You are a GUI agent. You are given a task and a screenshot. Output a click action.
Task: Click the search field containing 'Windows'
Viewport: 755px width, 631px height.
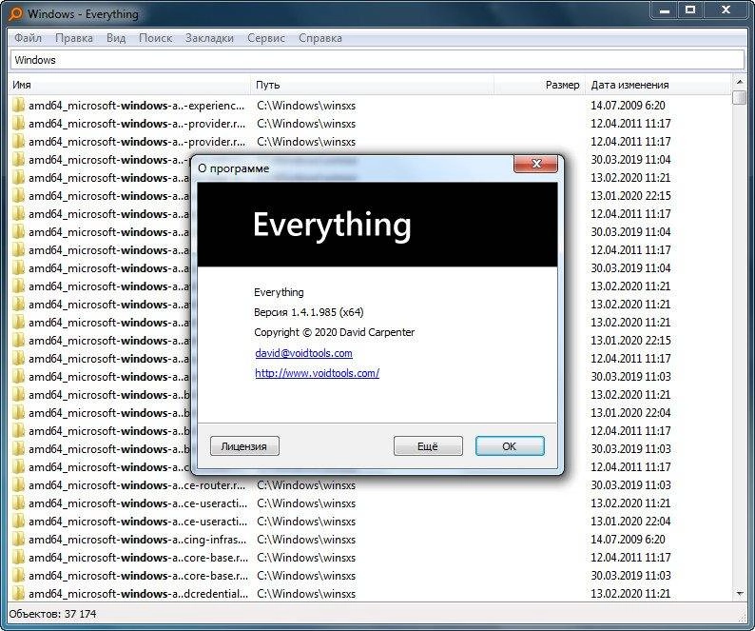coord(377,60)
